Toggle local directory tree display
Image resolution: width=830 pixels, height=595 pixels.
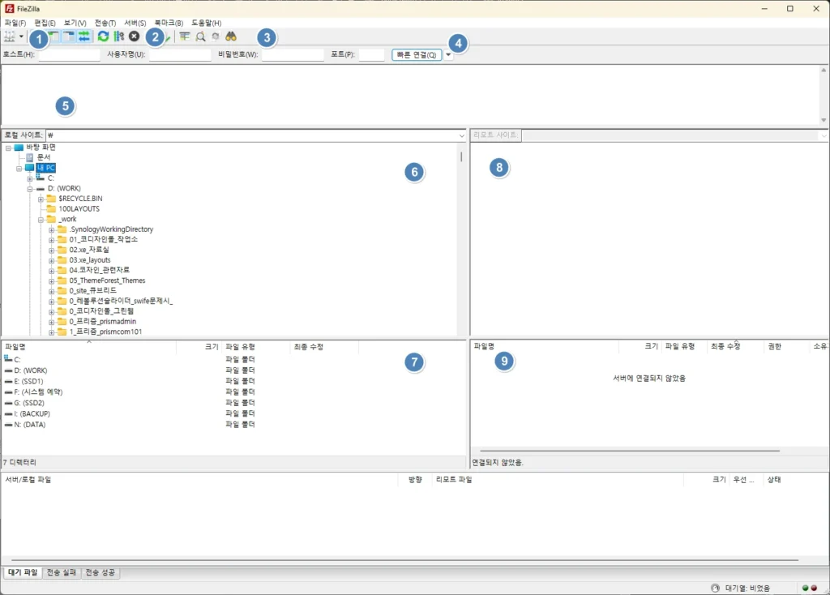[54, 36]
